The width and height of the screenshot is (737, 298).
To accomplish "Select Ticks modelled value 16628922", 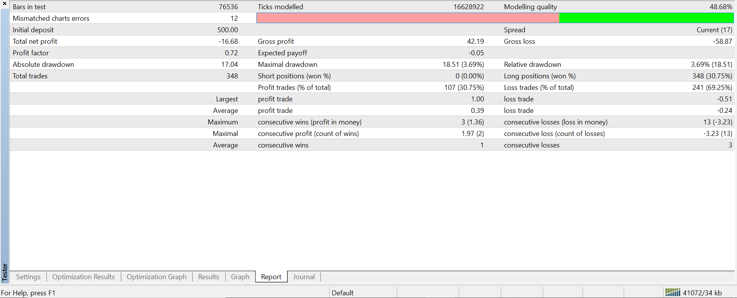I will point(469,7).
